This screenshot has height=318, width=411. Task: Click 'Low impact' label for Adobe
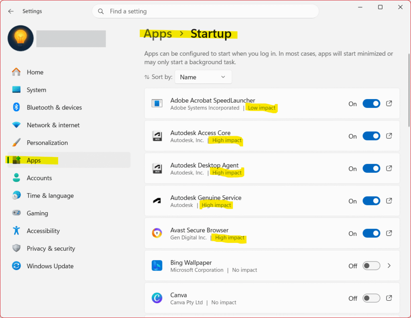[x=262, y=108]
